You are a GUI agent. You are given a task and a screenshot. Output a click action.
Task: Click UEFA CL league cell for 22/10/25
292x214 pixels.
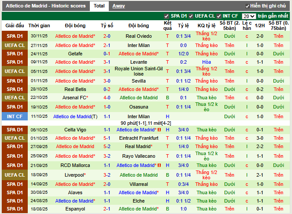(15, 98)
